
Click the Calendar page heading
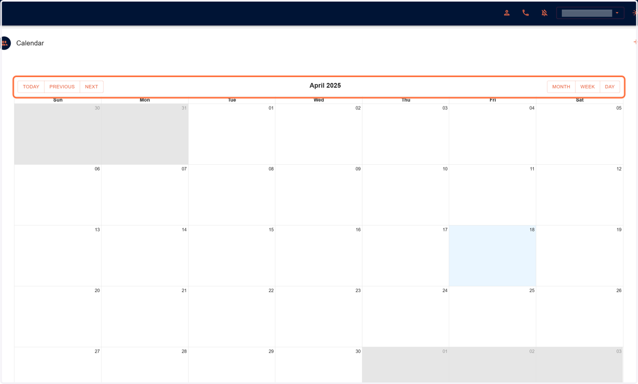30,43
